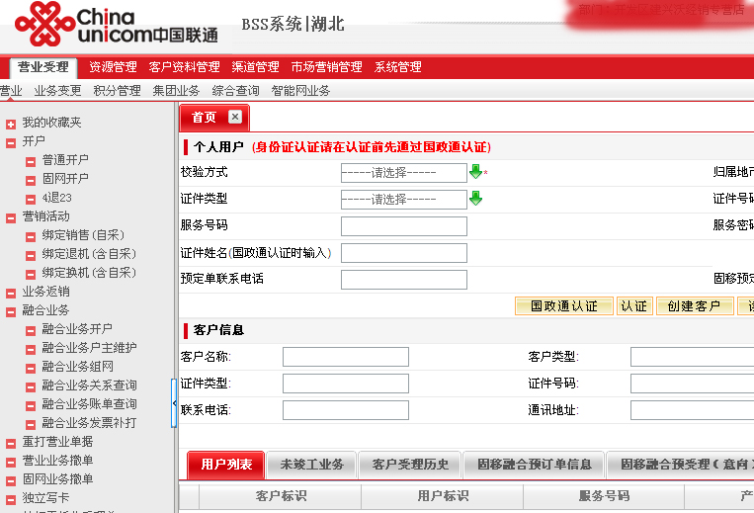
Task: Open the 系统管理 menu
Action: [397, 67]
